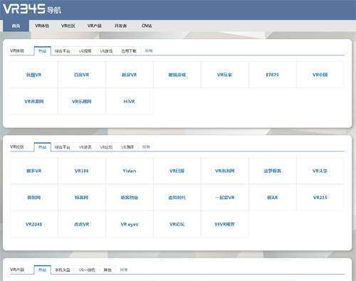Open the VR论坛 site link in grid

click(177, 224)
